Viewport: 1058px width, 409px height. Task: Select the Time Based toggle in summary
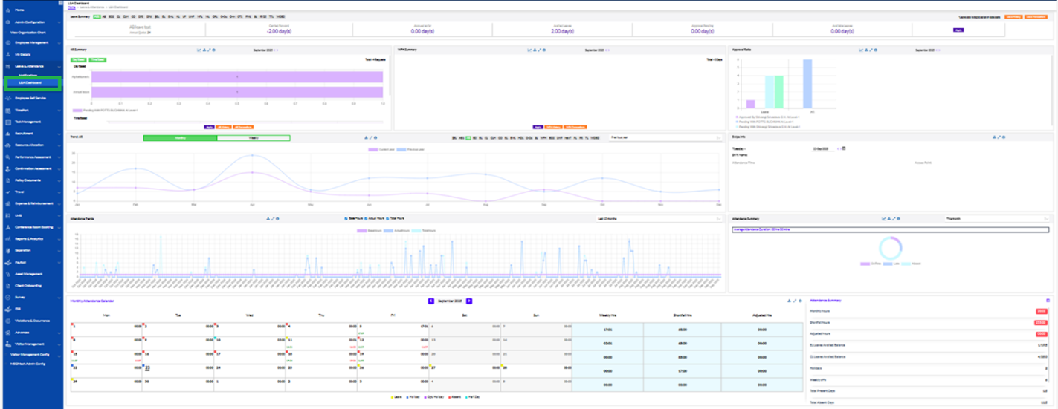click(x=96, y=59)
